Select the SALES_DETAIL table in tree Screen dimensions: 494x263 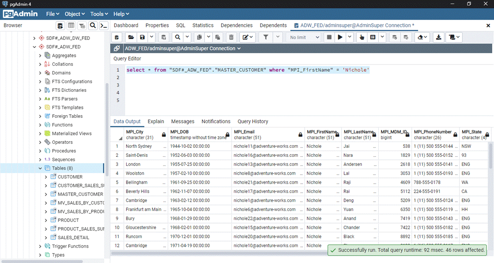coord(74,237)
